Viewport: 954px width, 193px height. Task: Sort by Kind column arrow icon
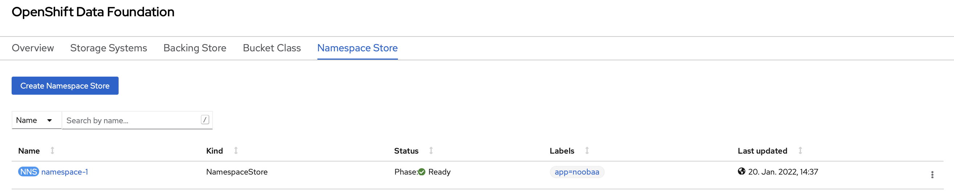236,151
